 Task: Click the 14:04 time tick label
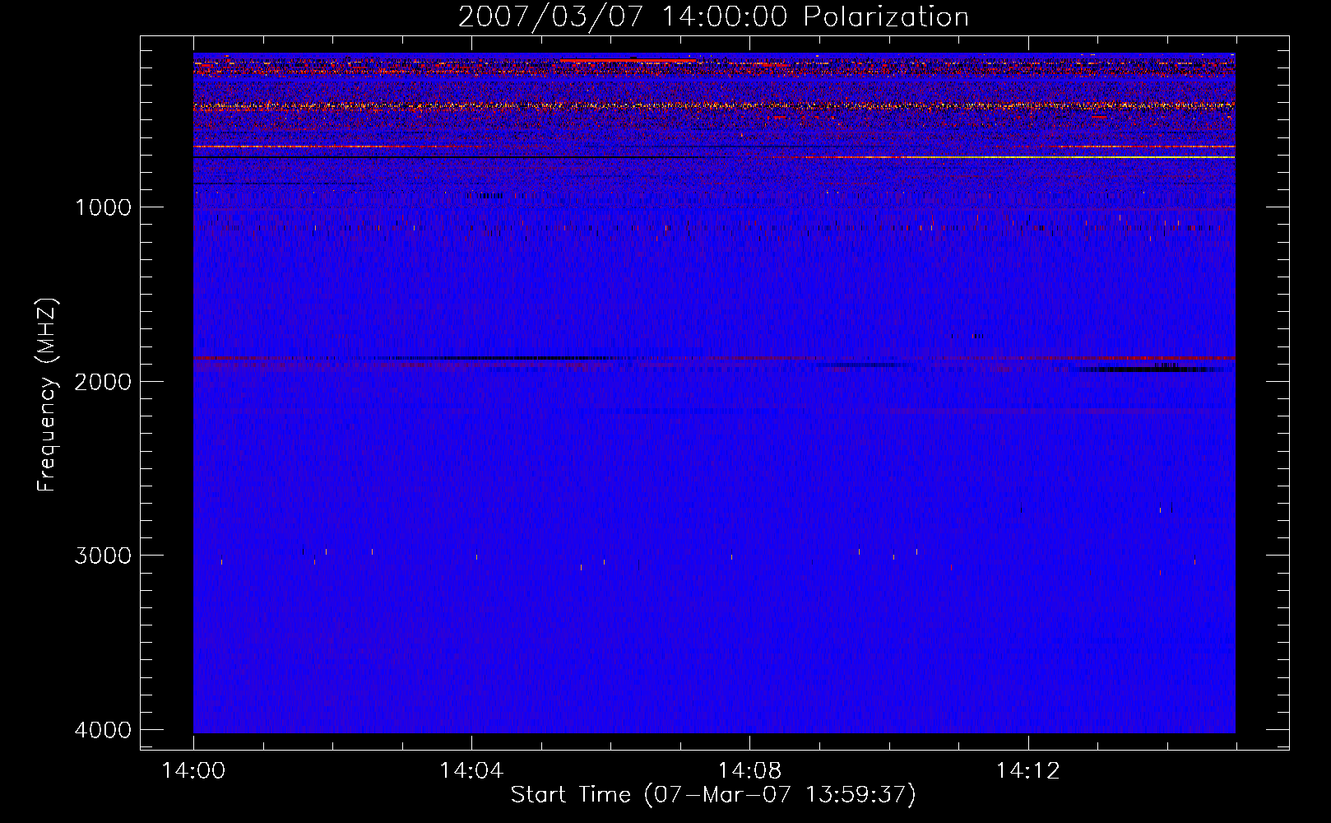click(x=471, y=770)
